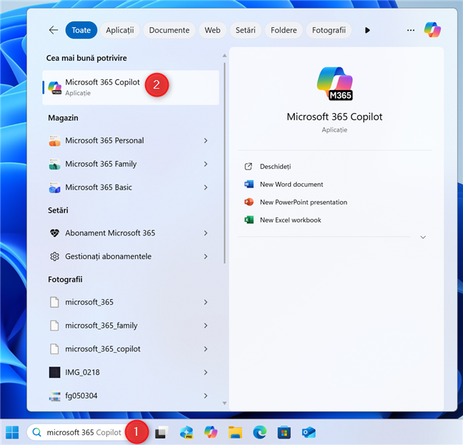Expand microsoft_365_copilot chevron
This screenshot has width=463, height=445.
coord(206,349)
